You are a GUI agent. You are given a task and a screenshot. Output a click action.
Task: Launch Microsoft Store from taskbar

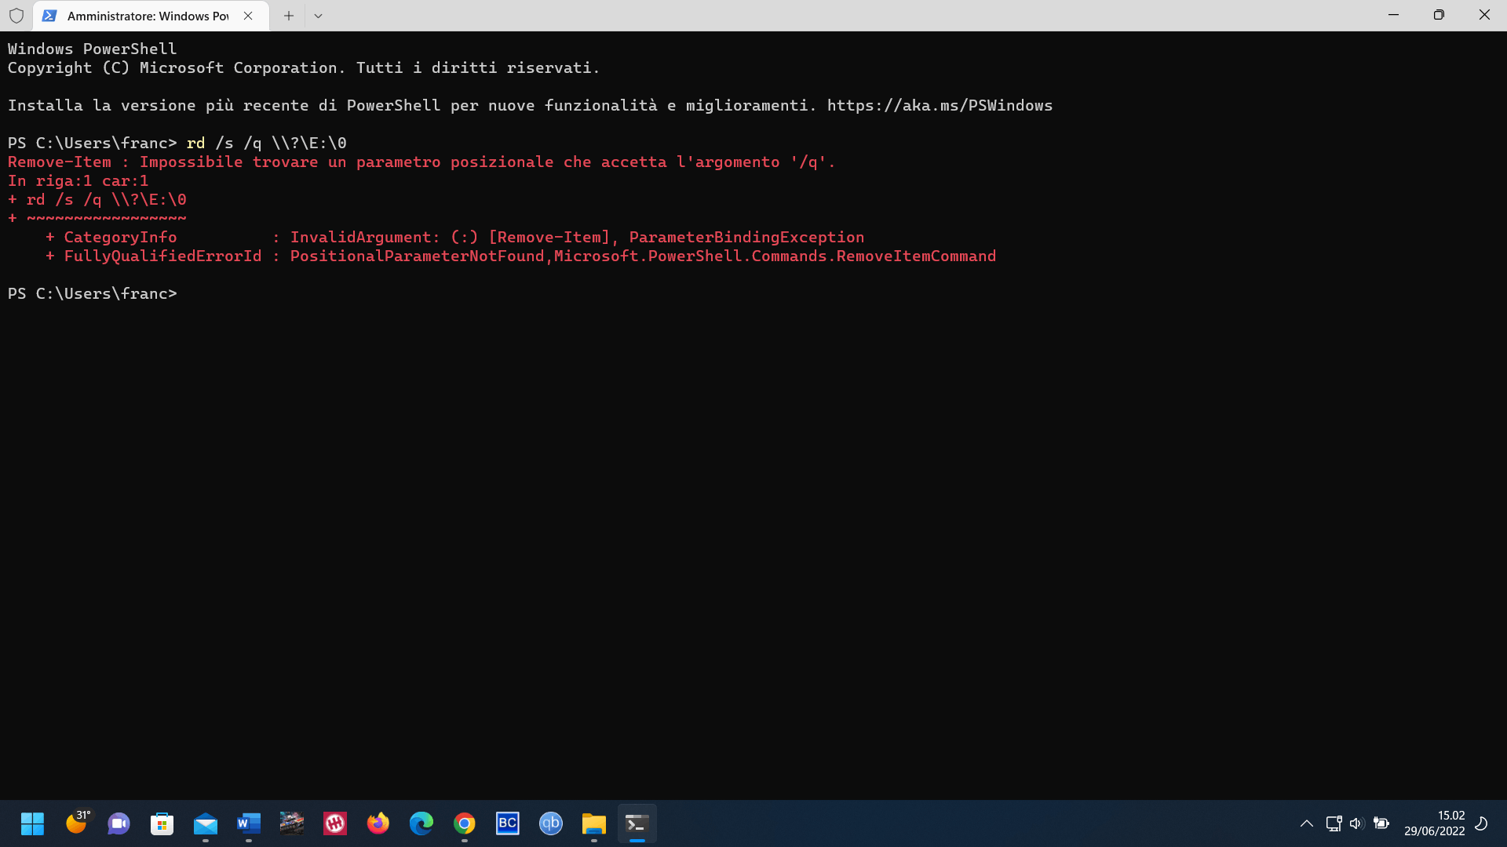pos(162,823)
